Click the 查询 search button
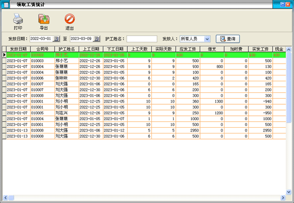Image resolution: width=294 pixels, height=203 pixels. (x=228, y=39)
